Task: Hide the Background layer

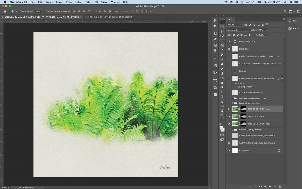Action: [x=229, y=150]
